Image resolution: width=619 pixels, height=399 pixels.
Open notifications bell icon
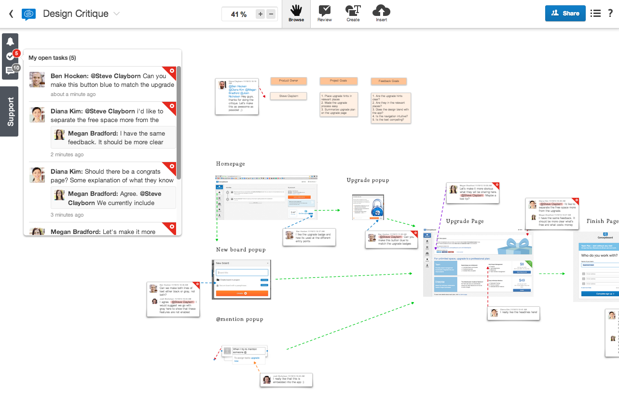[x=10, y=41]
